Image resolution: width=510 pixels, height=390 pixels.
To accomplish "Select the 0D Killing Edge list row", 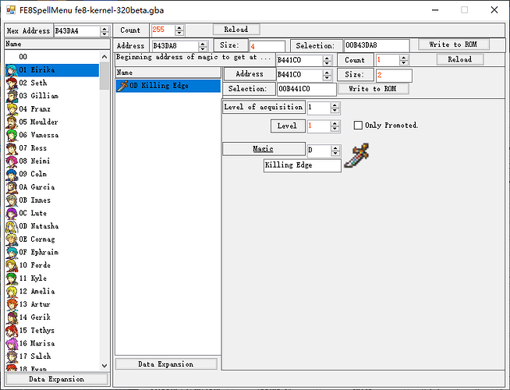I will click(x=168, y=87).
